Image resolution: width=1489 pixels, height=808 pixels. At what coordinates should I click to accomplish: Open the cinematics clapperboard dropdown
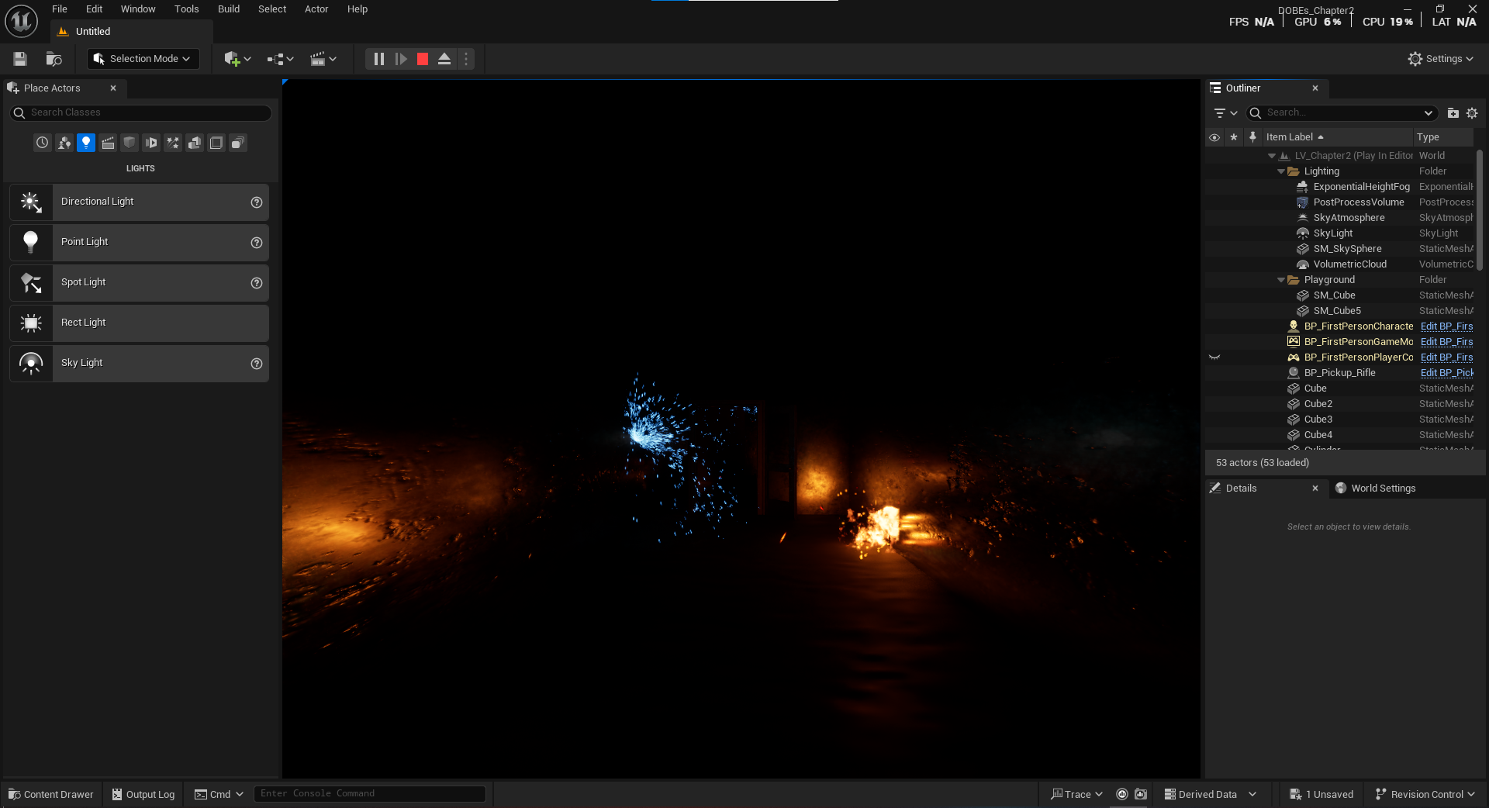(323, 59)
